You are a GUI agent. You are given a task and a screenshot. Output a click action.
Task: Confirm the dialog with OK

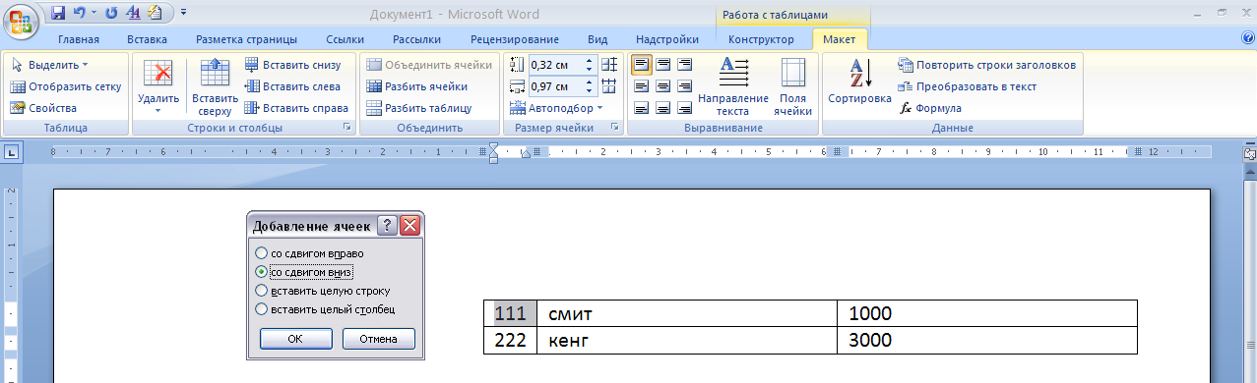295,339
